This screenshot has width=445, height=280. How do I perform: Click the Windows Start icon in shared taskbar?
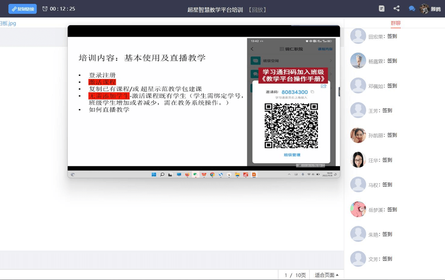(x=154, y=175)
